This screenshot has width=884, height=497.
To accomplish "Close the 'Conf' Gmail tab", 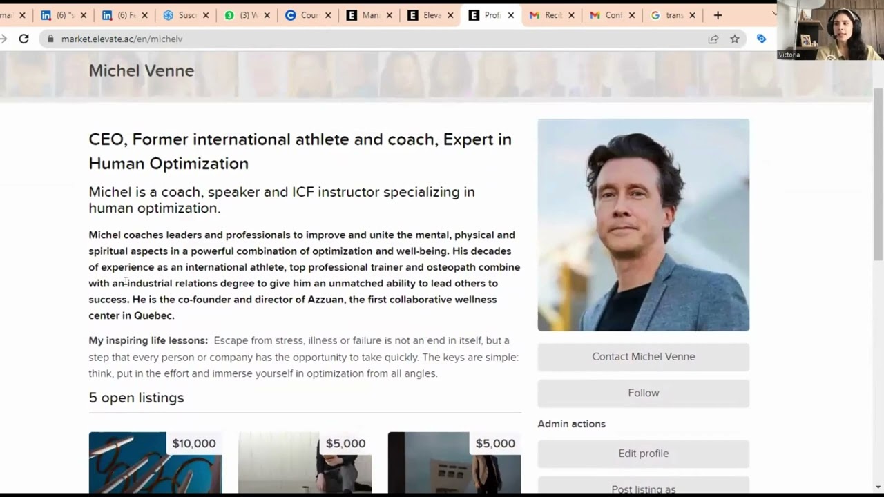I will 632,15.
